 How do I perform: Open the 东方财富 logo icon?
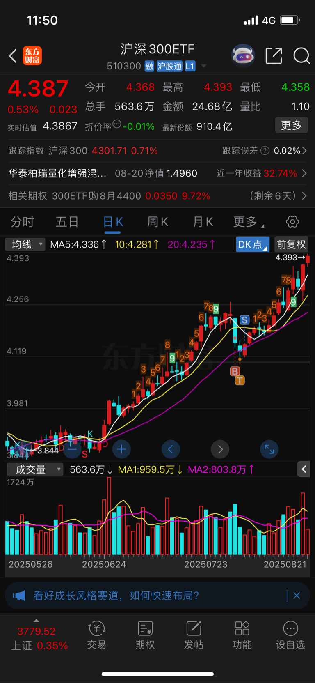pyautogui.click(x=32, y=56)
